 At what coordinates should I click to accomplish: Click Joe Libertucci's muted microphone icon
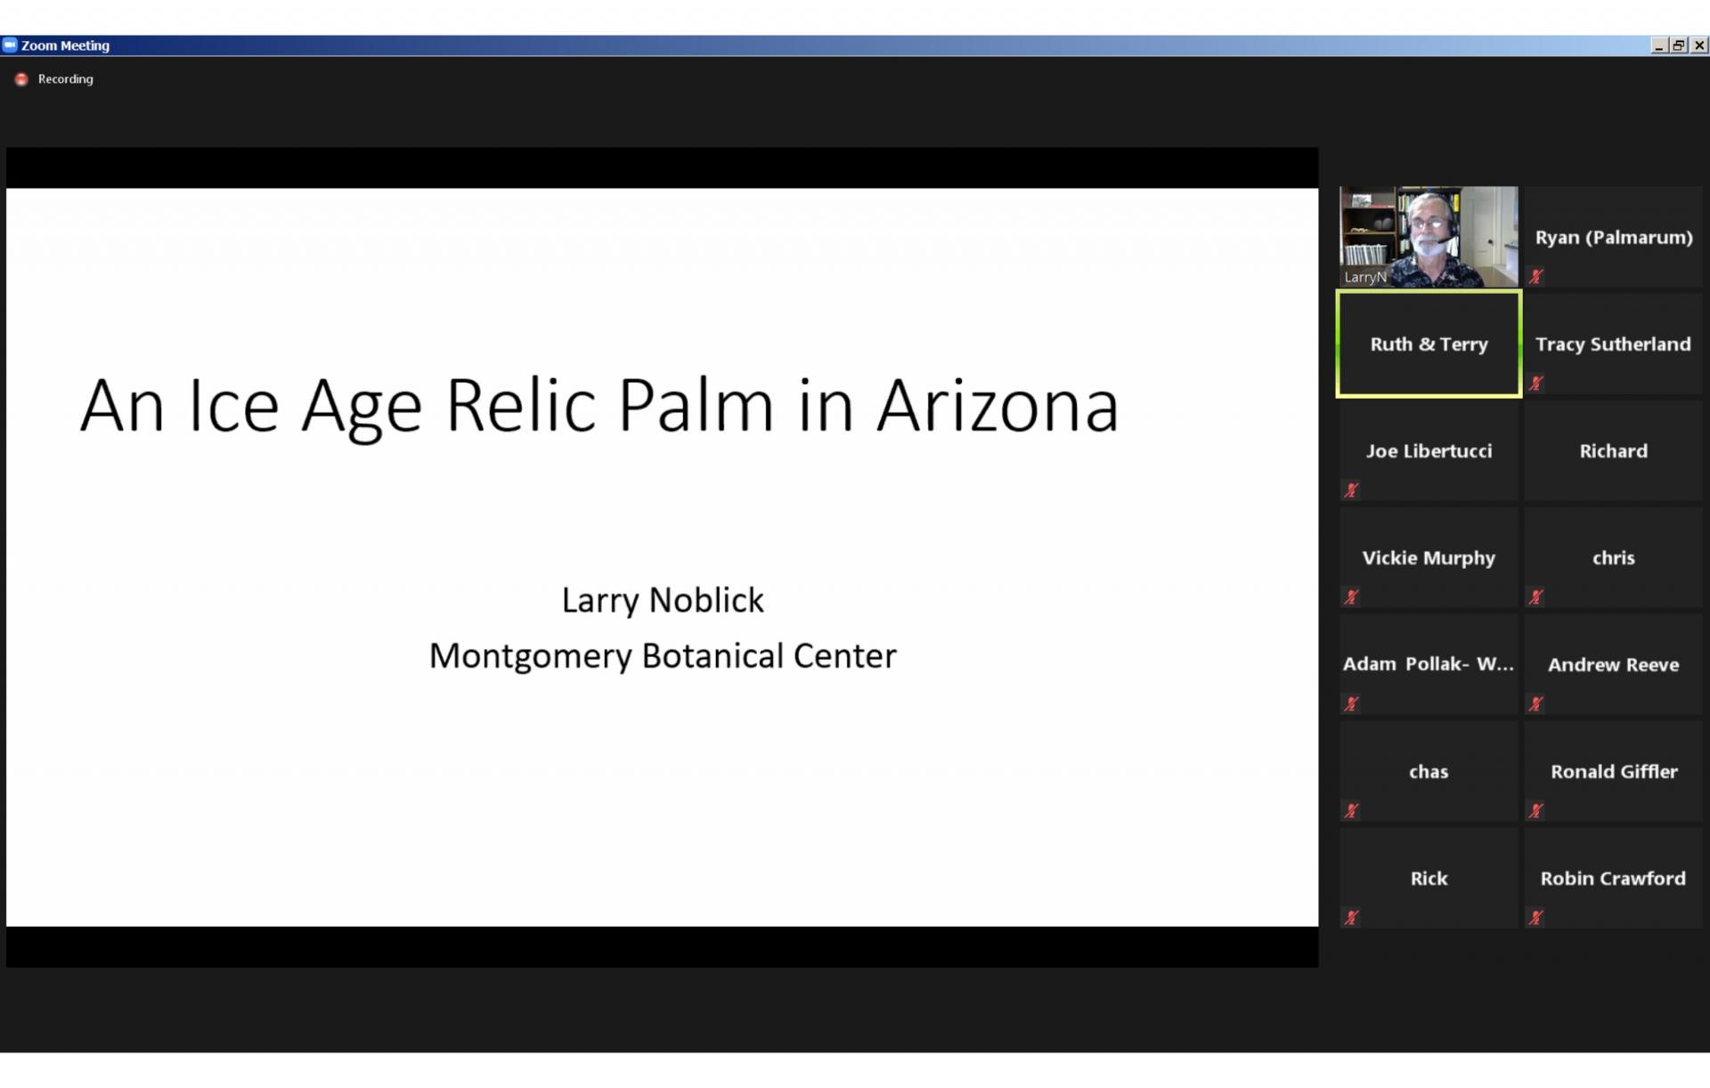[1352, 491]
